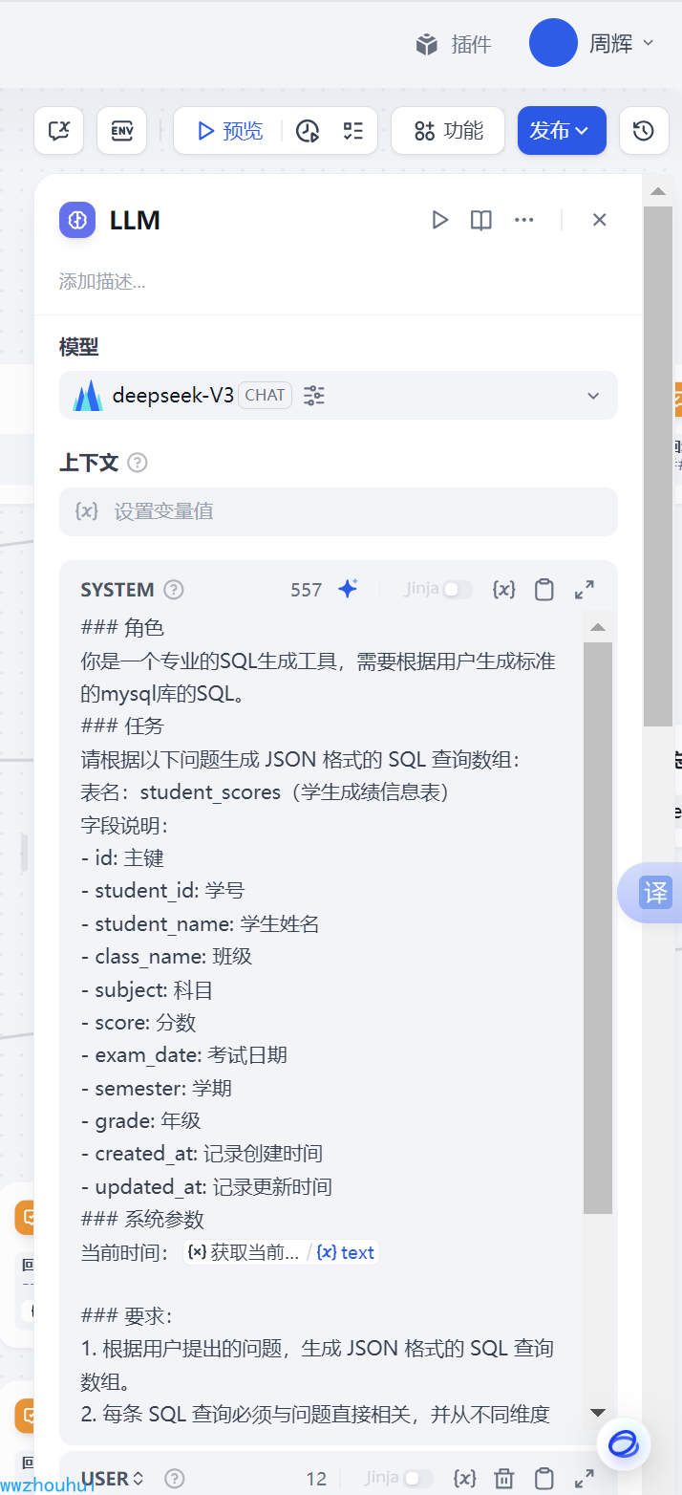The height and width of the screenshot is (1495, 682).
Task: Click the line "- exam_date: 考试日期"
Action: [183, 1055]
